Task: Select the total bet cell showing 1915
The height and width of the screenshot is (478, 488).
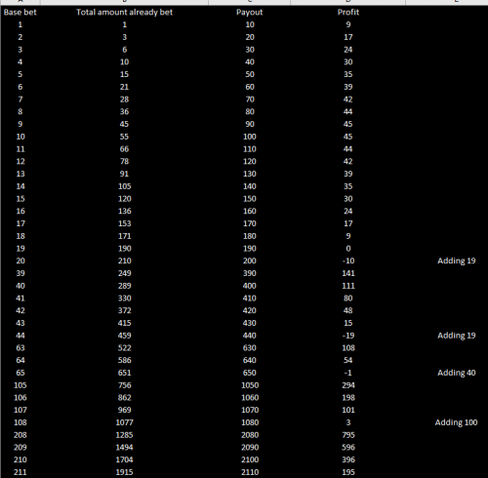Action: pos(124,472)
